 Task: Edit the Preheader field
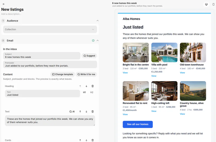[x=50, y=64]
